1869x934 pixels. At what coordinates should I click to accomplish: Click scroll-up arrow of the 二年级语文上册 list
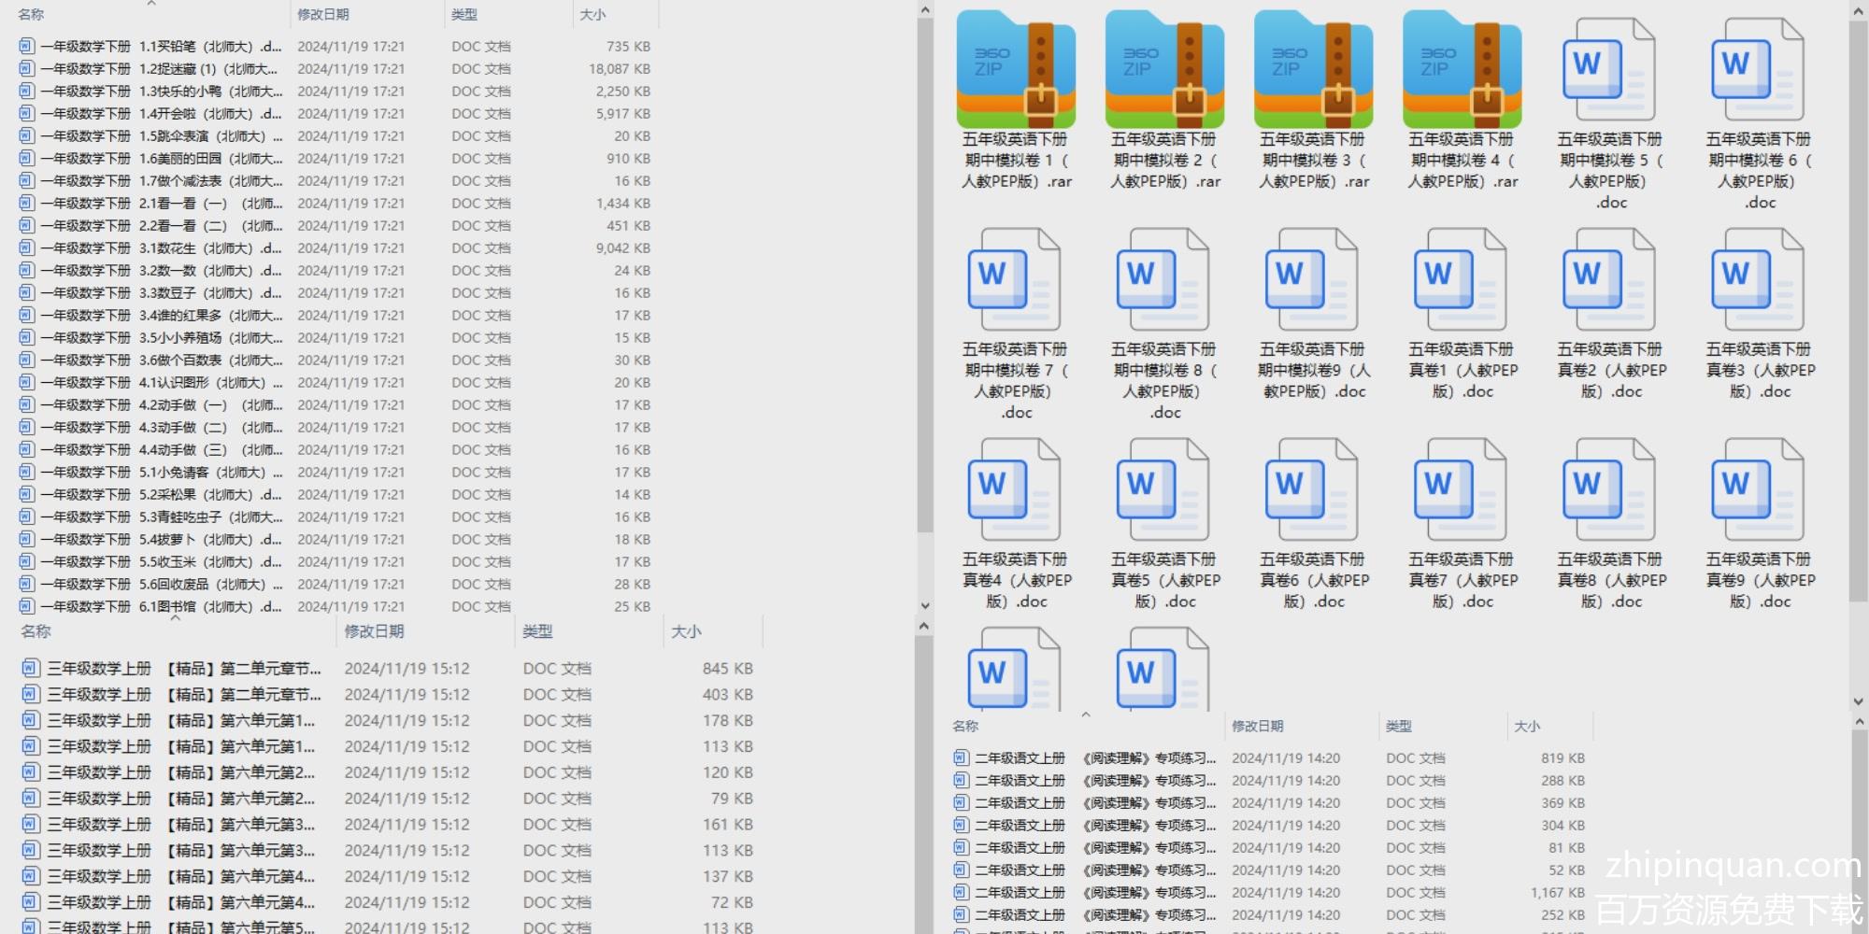(x=1858, y=722)
